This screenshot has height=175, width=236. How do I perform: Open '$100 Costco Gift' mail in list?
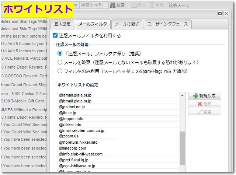(24, 94)
